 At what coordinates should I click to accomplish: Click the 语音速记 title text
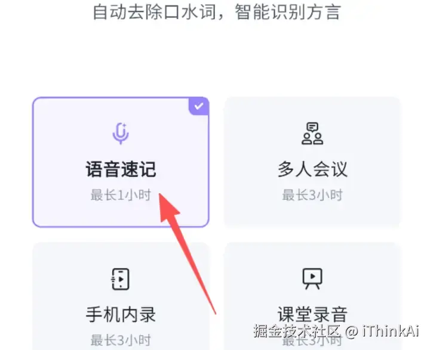[121, 169]
